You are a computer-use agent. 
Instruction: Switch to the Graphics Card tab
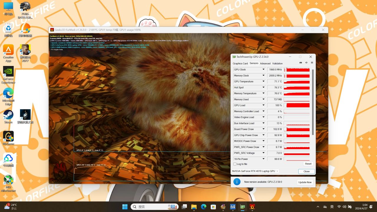click(240, 63)
